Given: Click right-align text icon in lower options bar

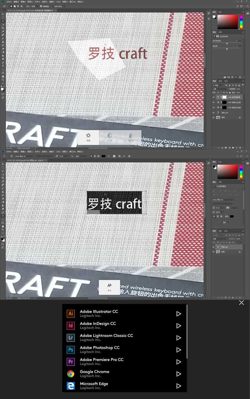Looking at the screenshot, I should point(99,156).
